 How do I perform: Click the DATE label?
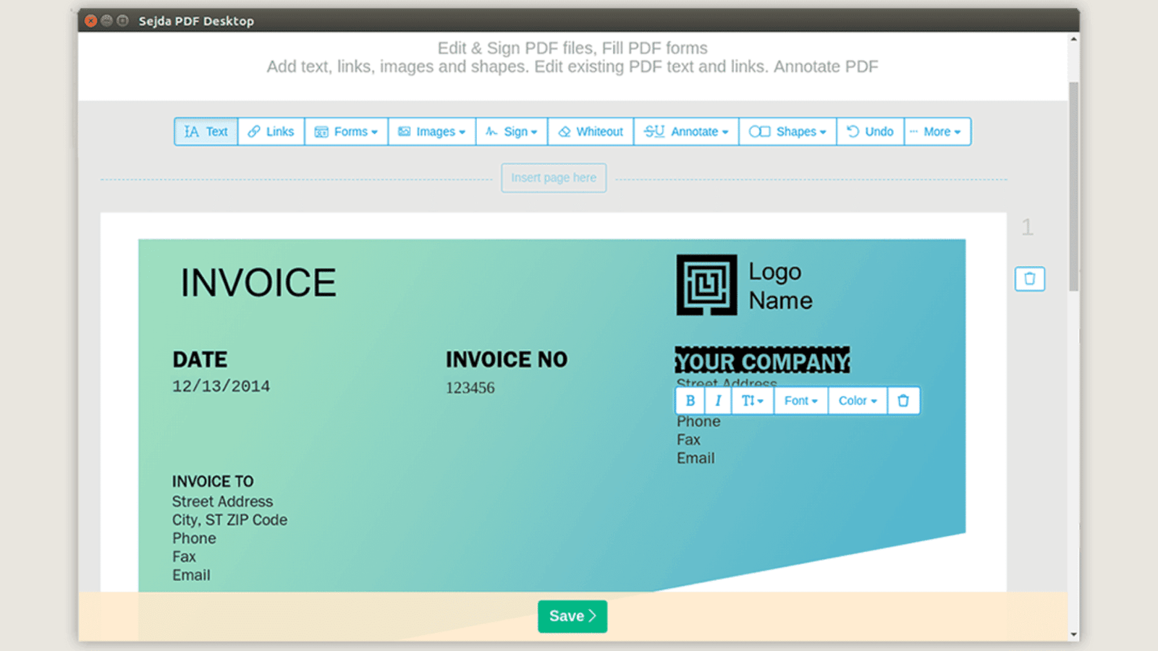click(200, 359)
